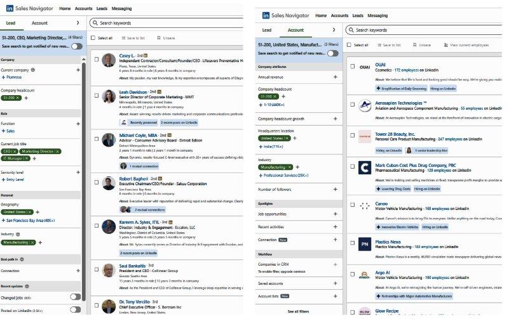
Task: Click the search magnifier icon in left window
Action: [95, 23]
